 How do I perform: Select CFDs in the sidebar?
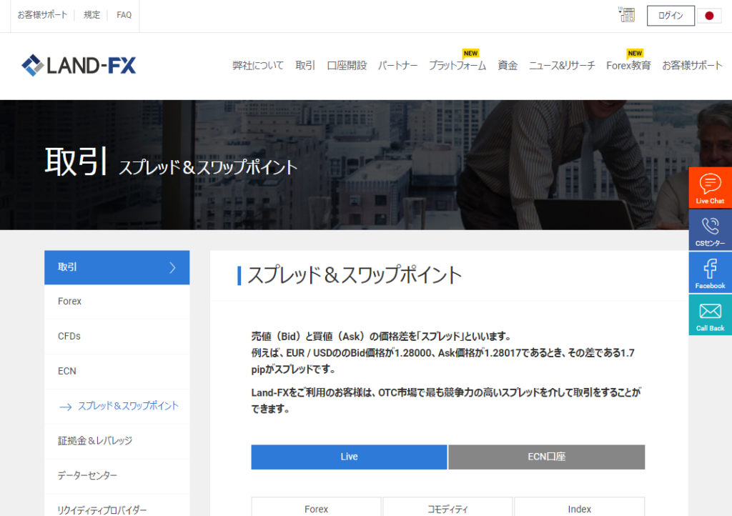(117, 337)
